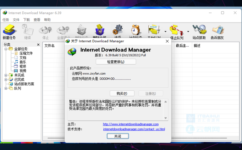Close the 关于 Internet Download Manager dialog
Viewport: 242px width, 150px height.
click(167, 41)
